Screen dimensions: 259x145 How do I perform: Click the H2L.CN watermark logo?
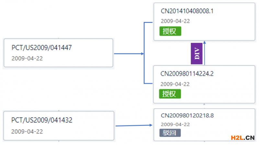click(242, 138)
